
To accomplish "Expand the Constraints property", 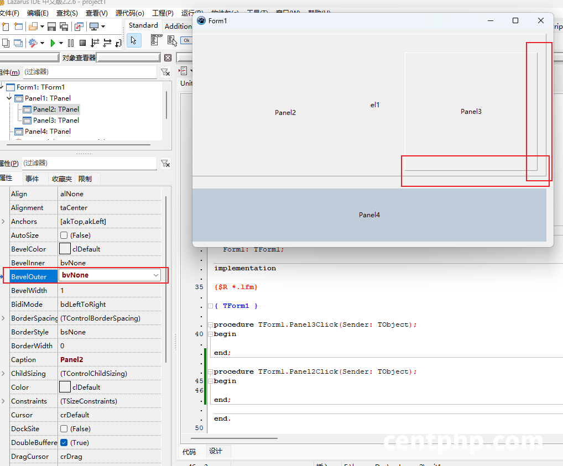I will [3, 401].
